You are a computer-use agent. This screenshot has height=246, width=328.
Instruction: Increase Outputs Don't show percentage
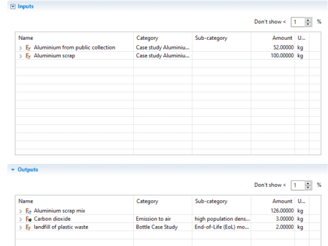pyautogui.click(x=308, y=184)
